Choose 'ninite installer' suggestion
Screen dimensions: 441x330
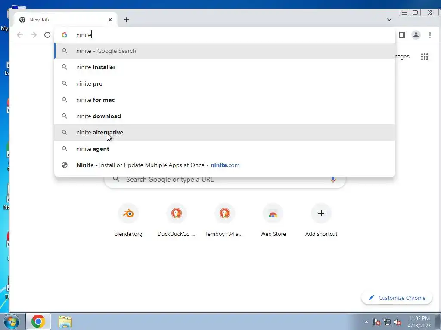(x=225, y=67)
